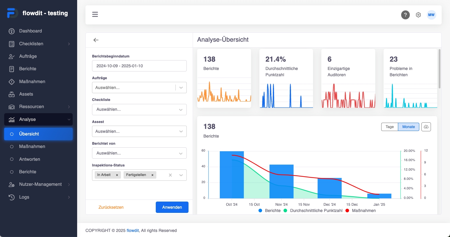Open the settings gear icon
The height and width of the screenshot is (237, 450).
pyautogui.click(x=418, y=15)
